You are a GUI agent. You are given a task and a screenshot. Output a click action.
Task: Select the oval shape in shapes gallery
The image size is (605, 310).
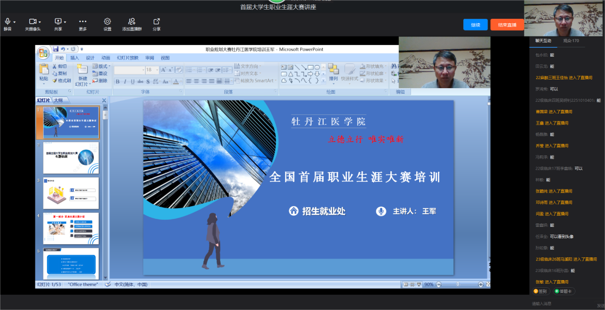[317, 67]
